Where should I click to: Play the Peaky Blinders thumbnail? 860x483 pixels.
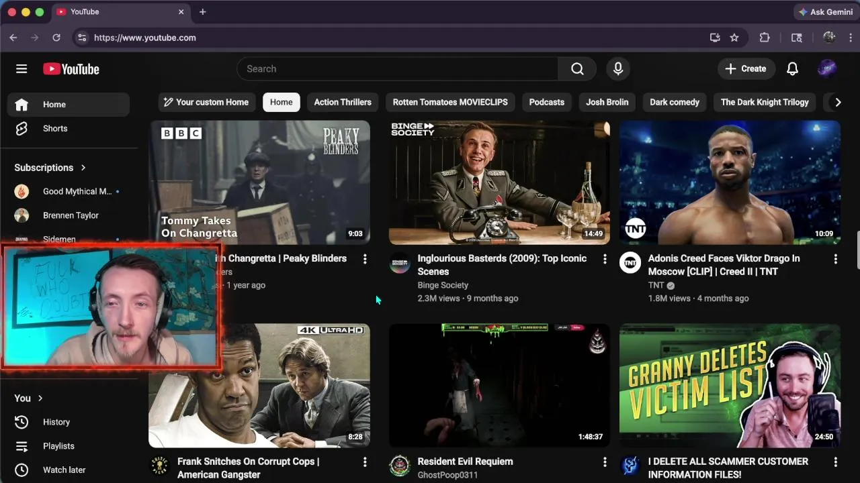259,182
